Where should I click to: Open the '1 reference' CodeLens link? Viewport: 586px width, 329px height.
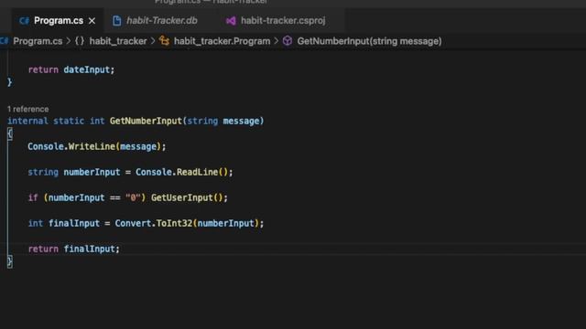(28, 110)
